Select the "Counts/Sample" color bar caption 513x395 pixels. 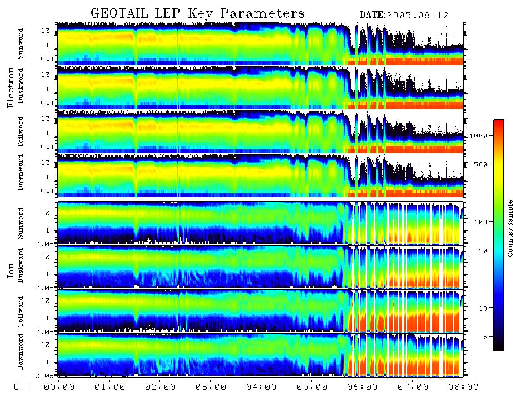click(509, 228)
